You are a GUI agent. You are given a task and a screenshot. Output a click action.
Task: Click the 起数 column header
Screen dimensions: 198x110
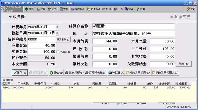pos(64,84)
